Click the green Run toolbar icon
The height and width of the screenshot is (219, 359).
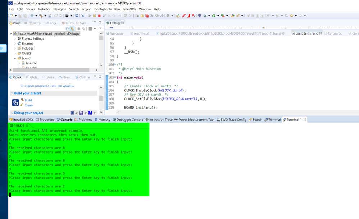[x=214, y=16]
